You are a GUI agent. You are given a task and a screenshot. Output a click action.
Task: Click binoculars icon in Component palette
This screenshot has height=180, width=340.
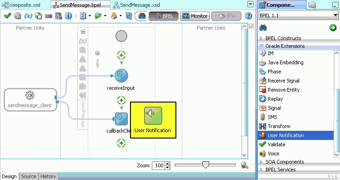pyautogui.click(x=263, y=28)
